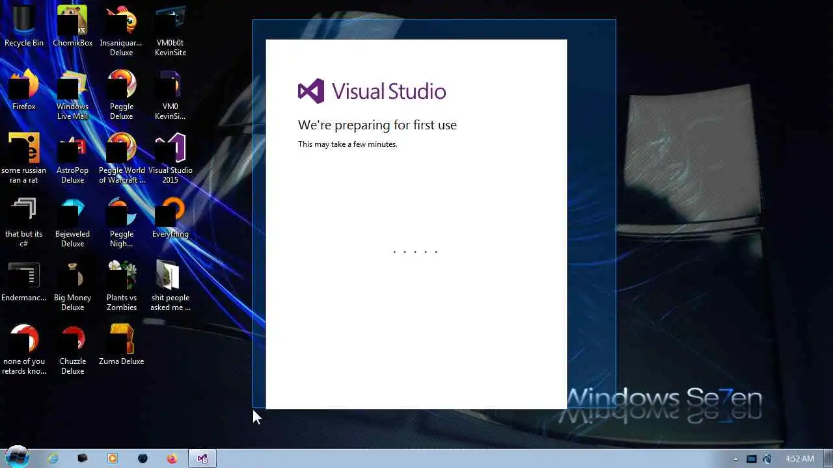
Task: Activate the Visual Studio taskbar button
Action: tap(202, 458)
